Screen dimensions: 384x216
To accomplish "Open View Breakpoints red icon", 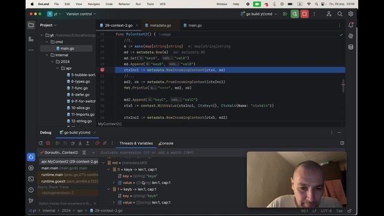I will coord(97,143).
